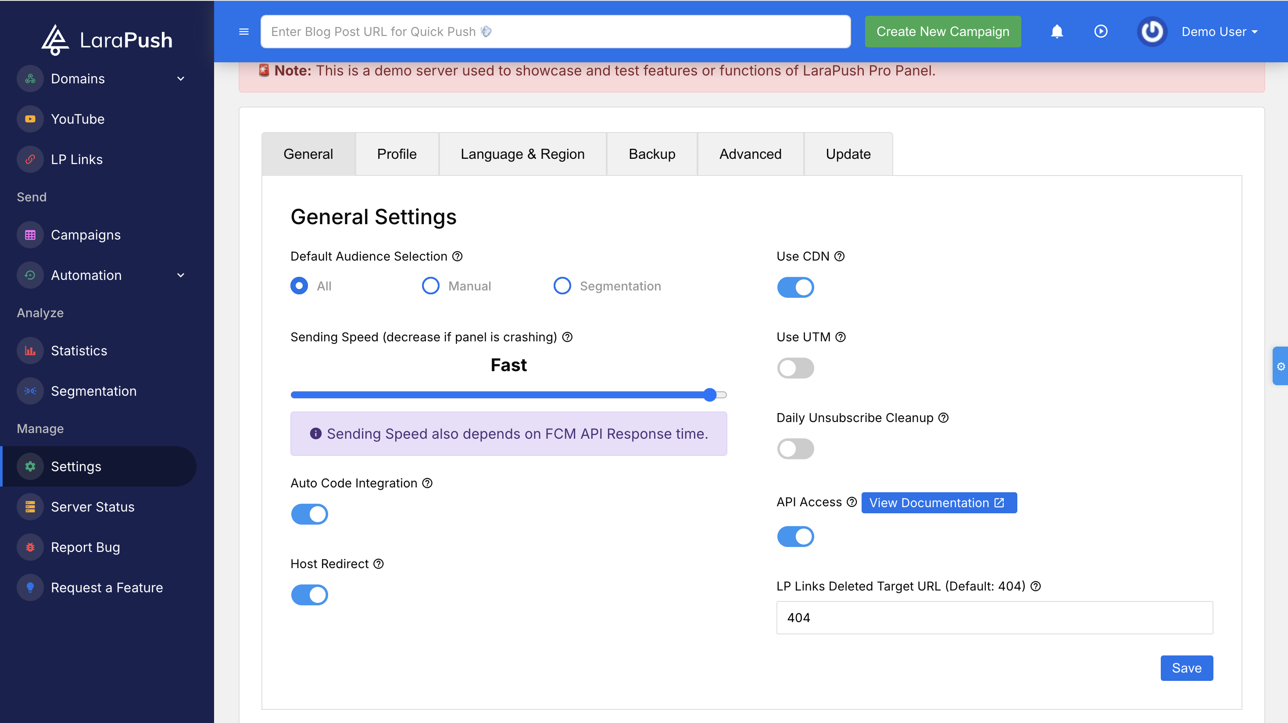Open the Language & Region tab
This screenshot has width=1288, height=723.
[522, 154]
